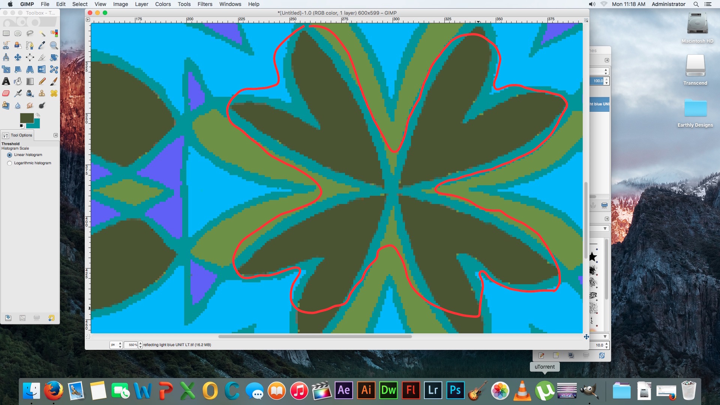Select the Fuzzy Select magic wand tool

click(42, 33)
